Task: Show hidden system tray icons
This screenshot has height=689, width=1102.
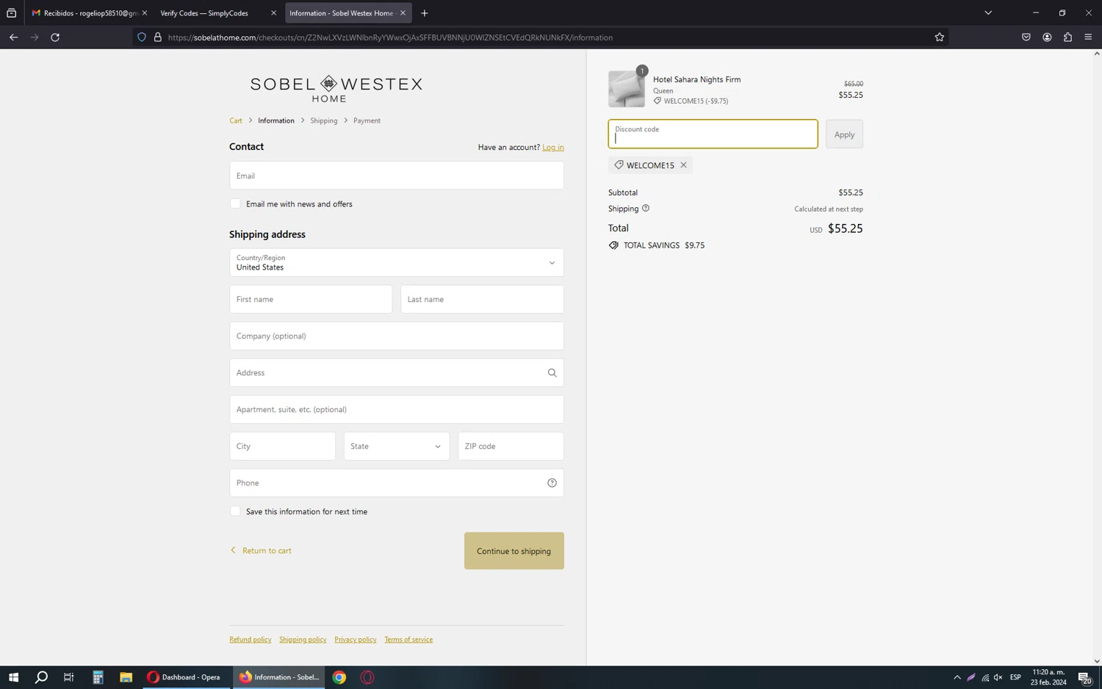Action: [x=957, y=677]
